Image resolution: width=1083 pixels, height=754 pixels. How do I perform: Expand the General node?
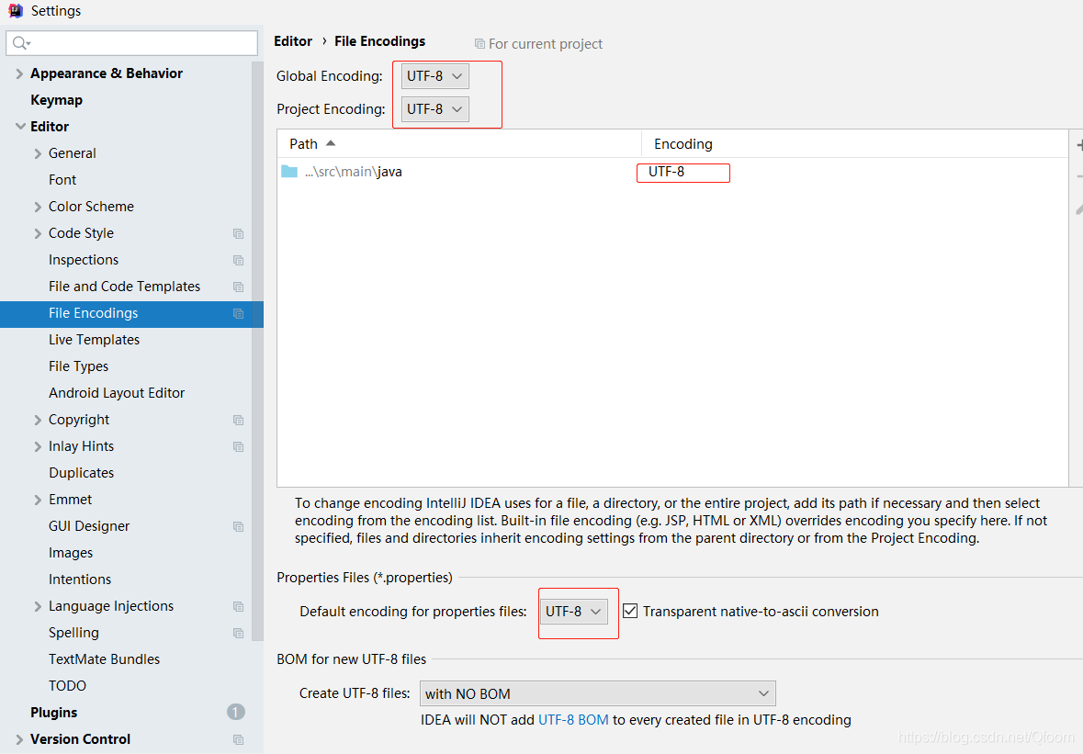point(38,153)
